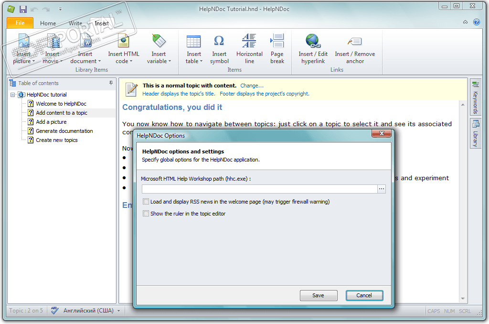Click Insert / Remove anchor icon
Screen dimensions: 489x324
[355, 41]
